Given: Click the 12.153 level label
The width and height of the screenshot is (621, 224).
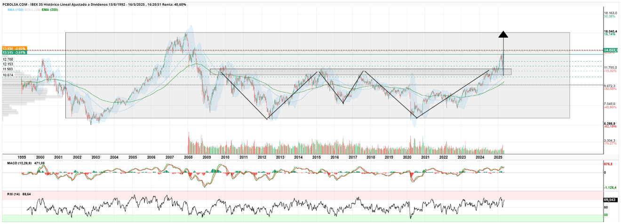Looking at the screenshot, I should click(8, 64).
